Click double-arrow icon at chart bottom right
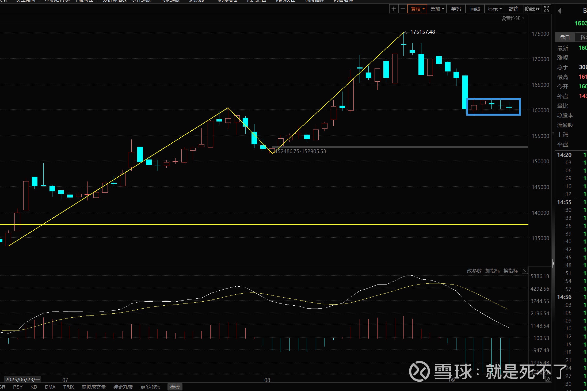This screenshot has height=391, width=587. 548,379
